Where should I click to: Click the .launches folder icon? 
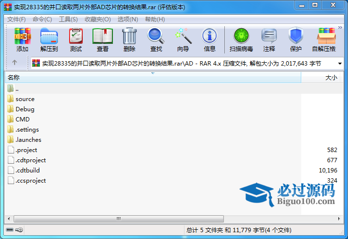coord(10,139)
